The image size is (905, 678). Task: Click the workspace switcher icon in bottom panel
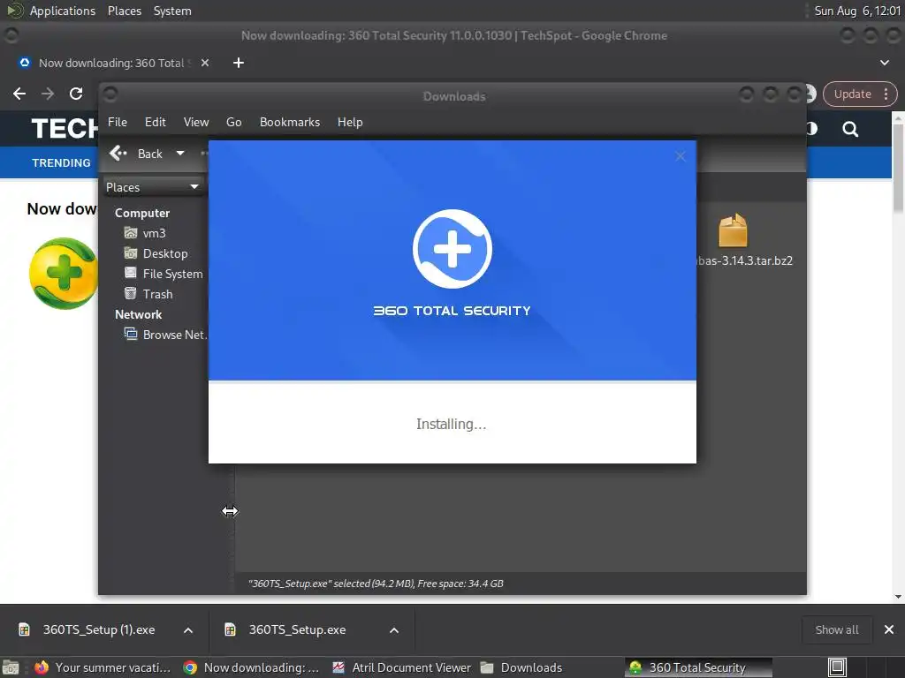point(837,667)
